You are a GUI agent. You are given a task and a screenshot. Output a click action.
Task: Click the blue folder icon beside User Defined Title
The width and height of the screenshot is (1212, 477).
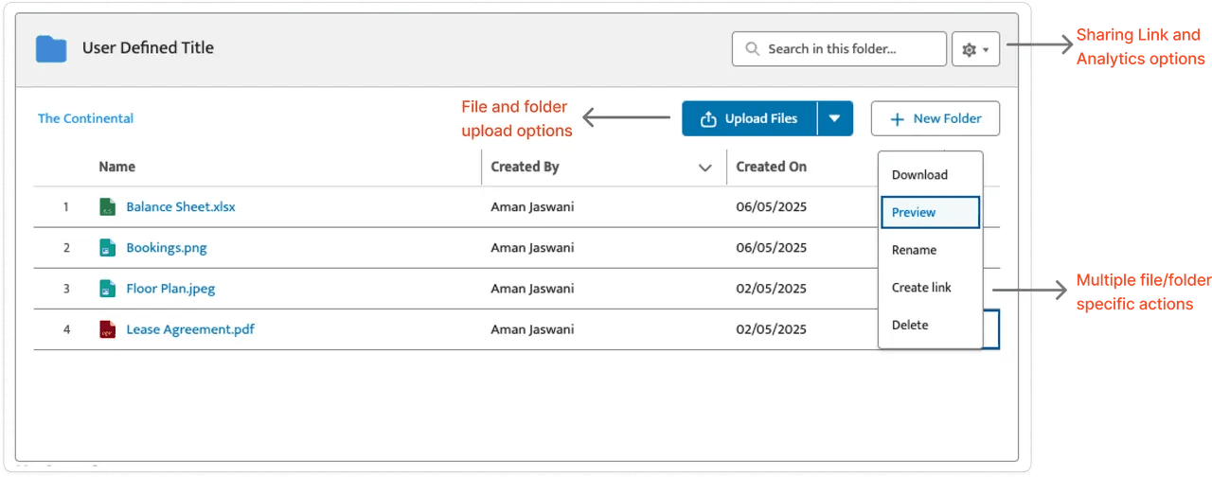pyautogui.click(x=51, y=48)
